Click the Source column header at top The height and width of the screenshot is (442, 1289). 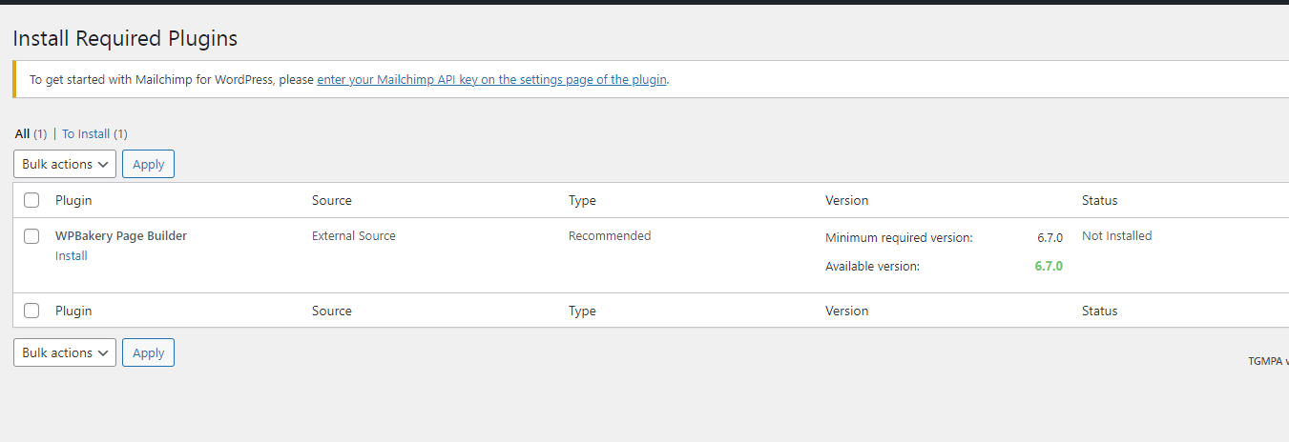tap(332, 200)
